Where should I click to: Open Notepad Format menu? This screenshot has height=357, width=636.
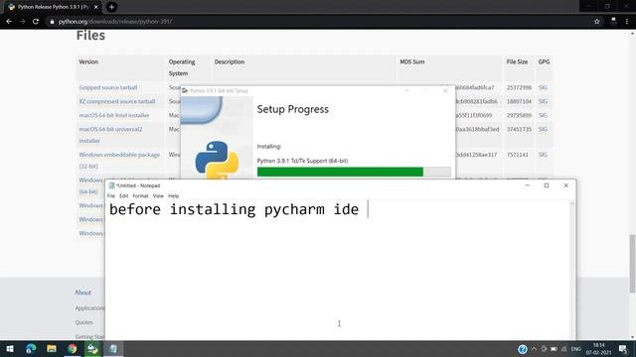point(140,196)
